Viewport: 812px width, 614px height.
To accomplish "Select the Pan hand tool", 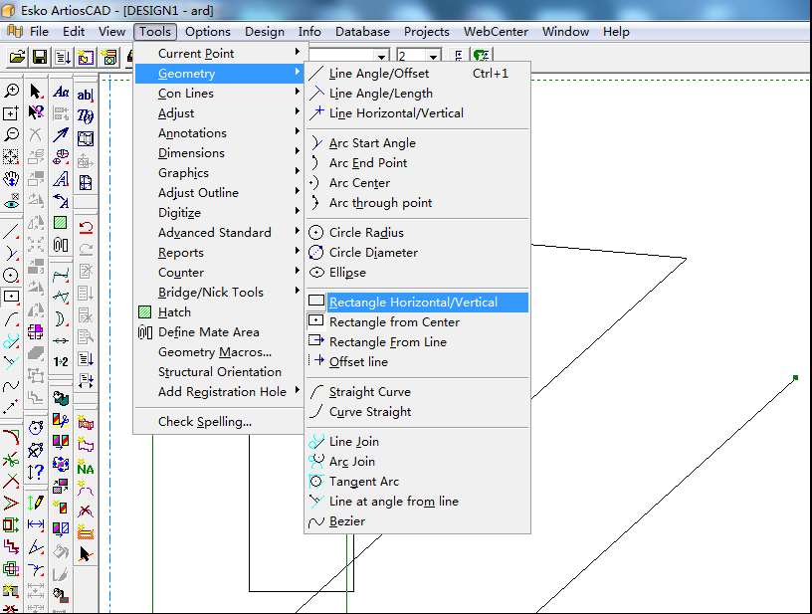I will [x=11, y=179].
